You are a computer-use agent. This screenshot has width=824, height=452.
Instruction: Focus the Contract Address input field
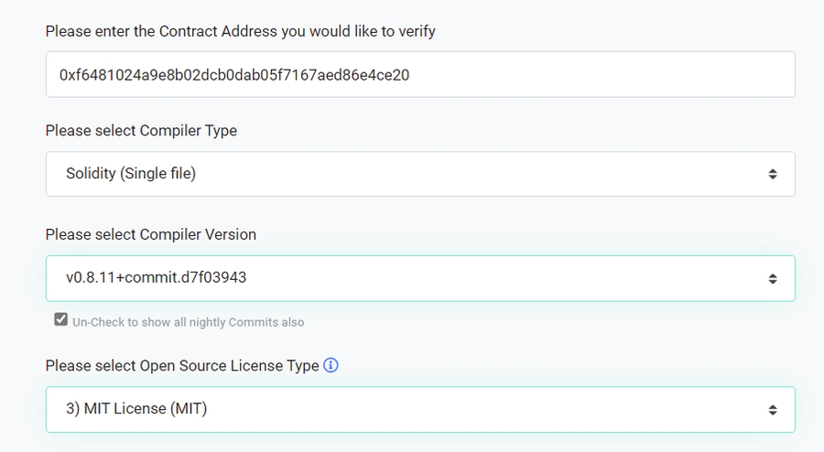(x=420, y=74)
